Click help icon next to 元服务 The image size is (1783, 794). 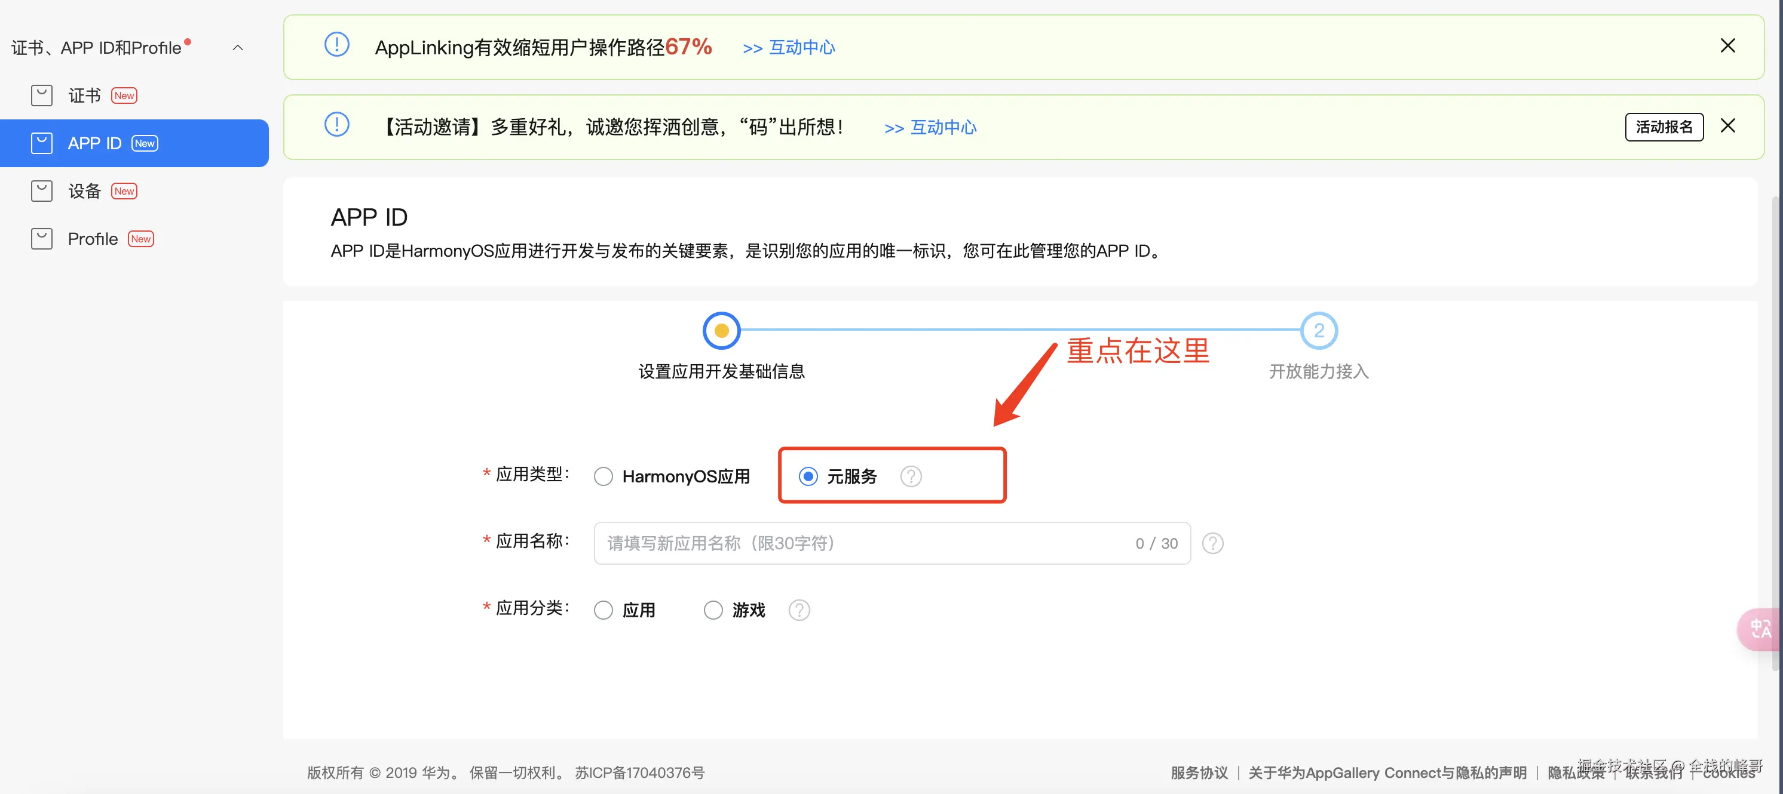click(910, 476)
